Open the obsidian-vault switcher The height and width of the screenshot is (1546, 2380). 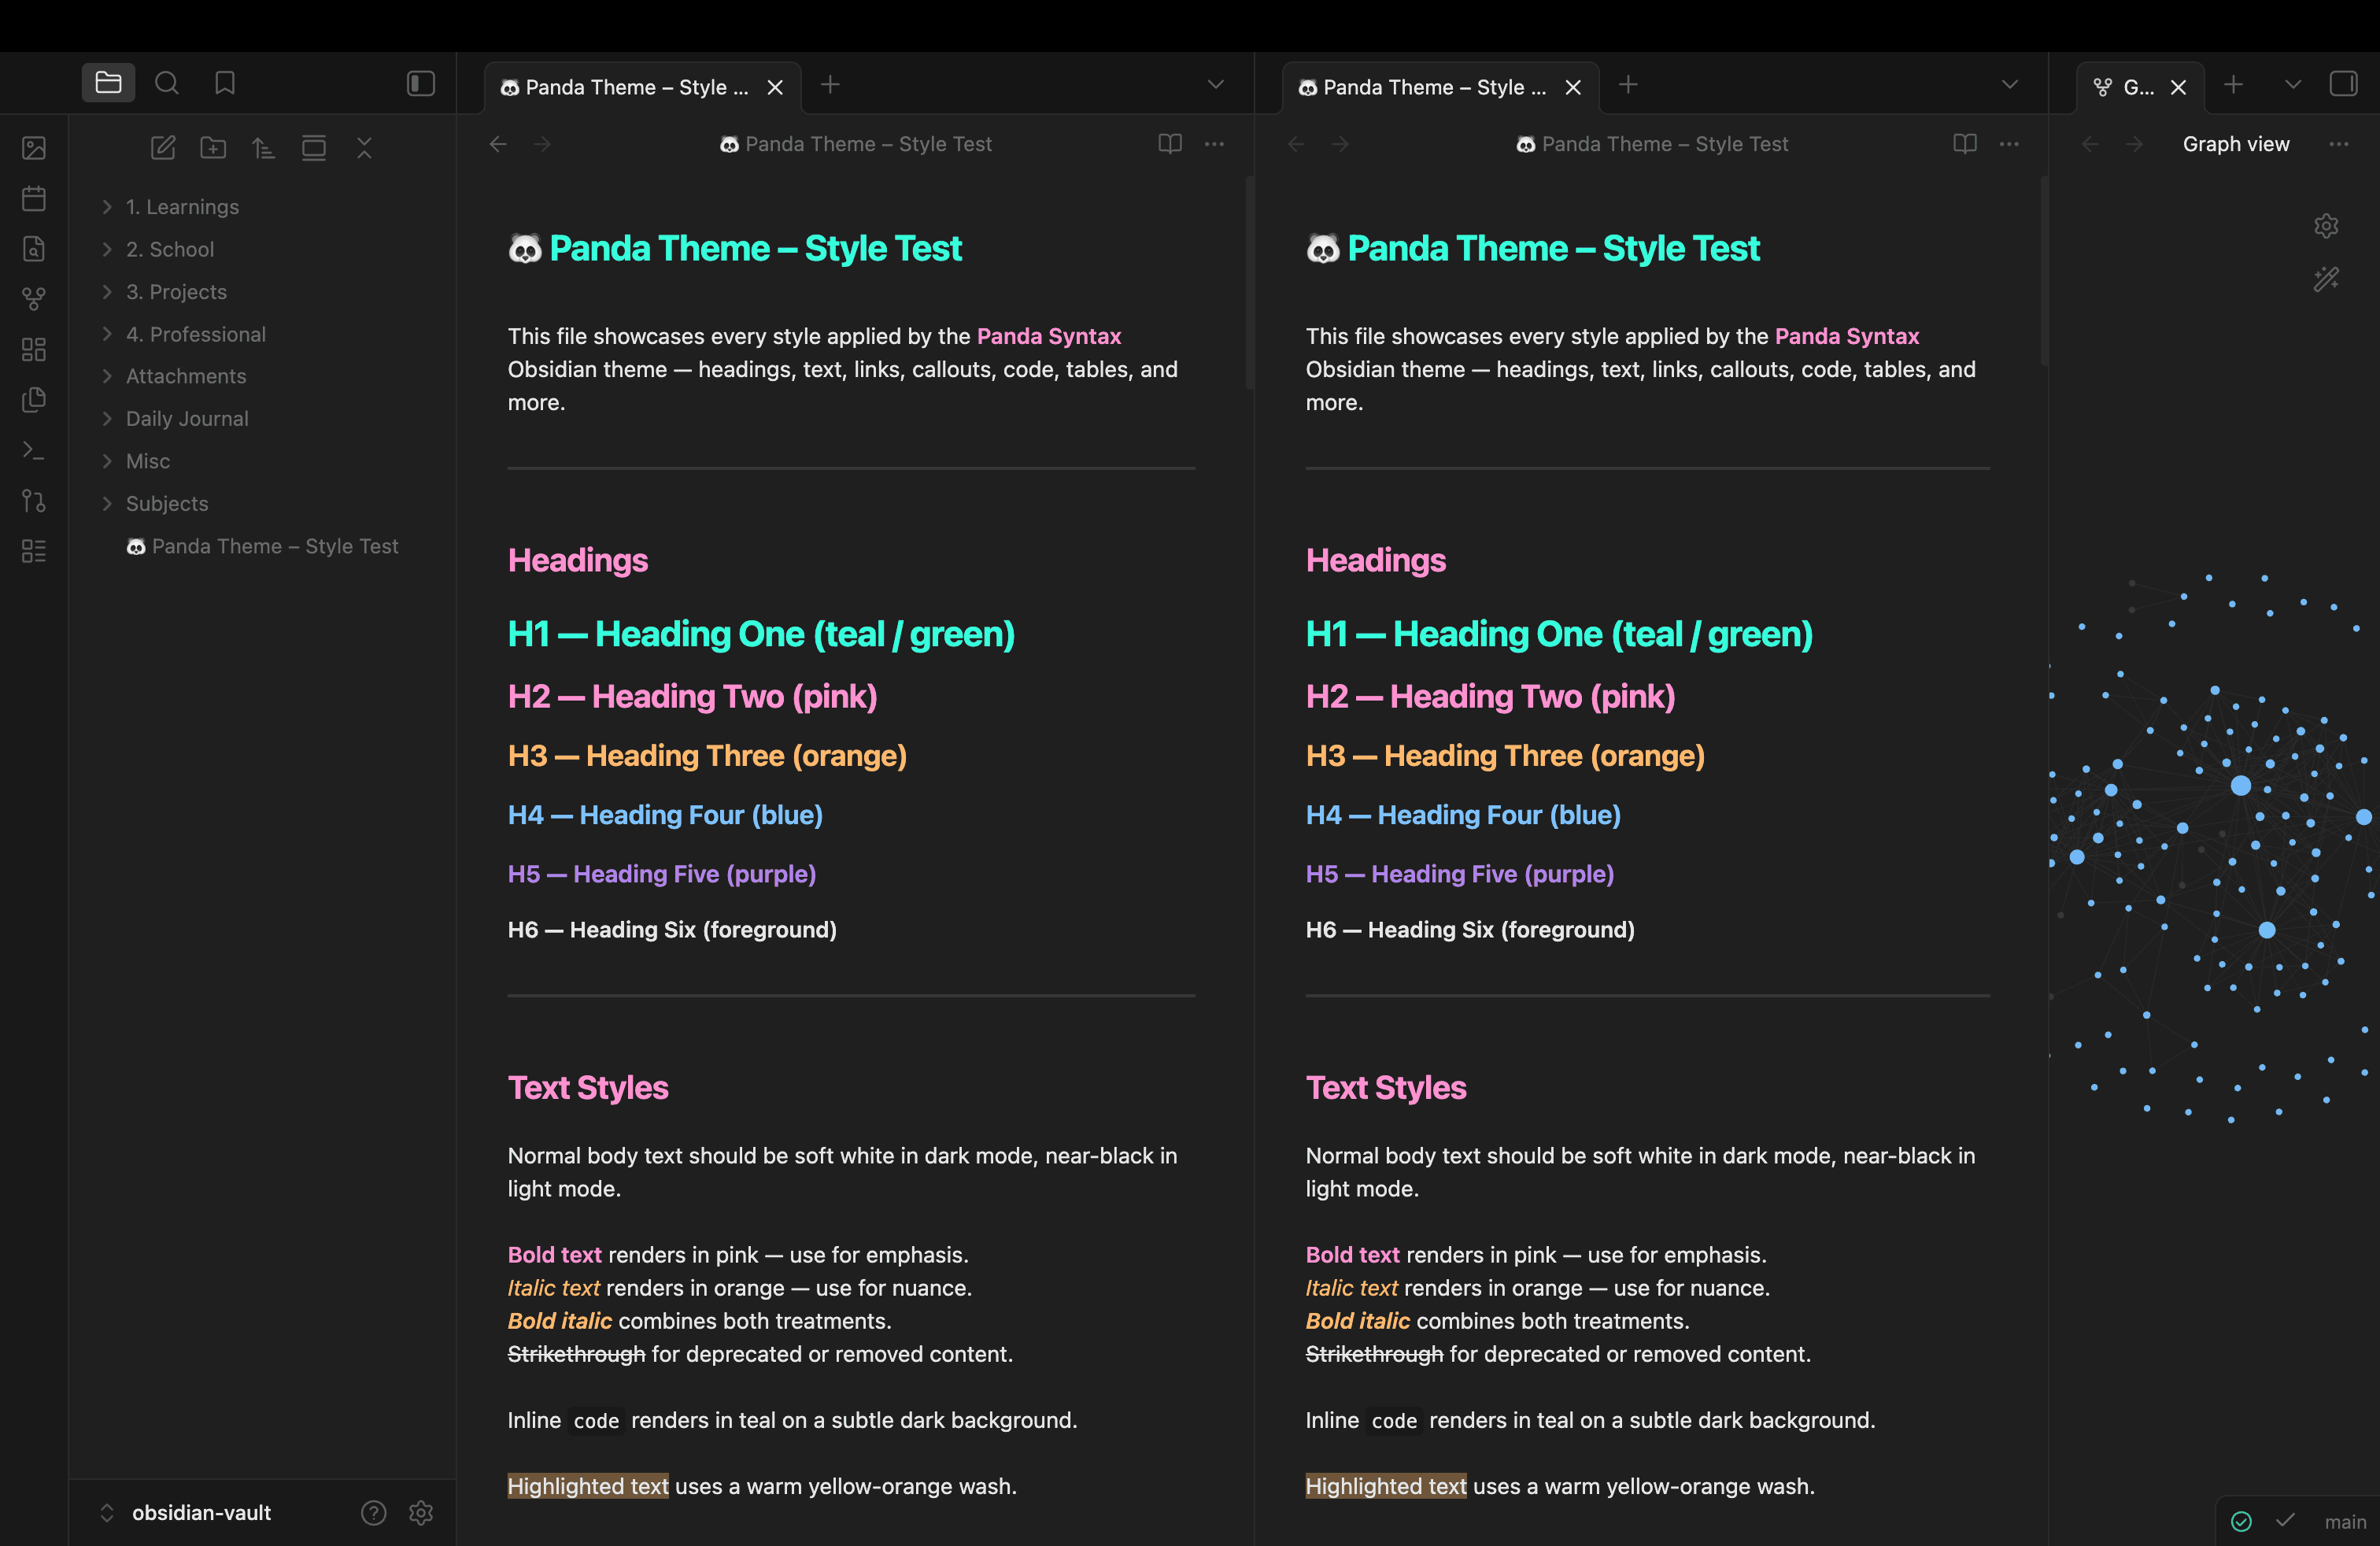click(187, 1513)
